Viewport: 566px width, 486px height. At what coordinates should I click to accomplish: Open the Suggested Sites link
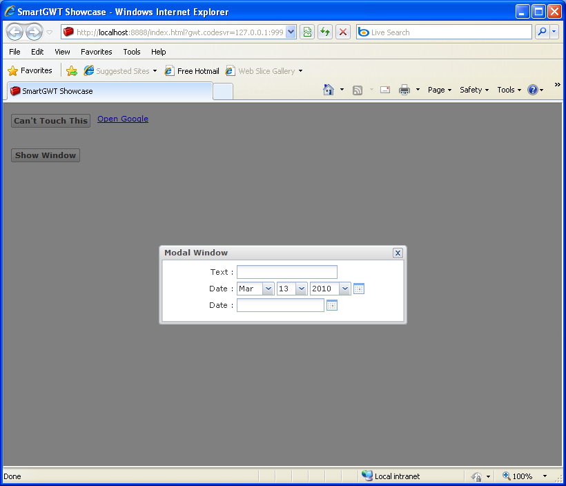pos(116,71)
